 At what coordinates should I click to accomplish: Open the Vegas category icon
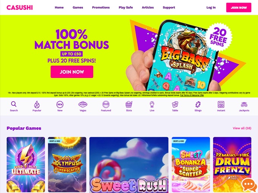[83, 104]
